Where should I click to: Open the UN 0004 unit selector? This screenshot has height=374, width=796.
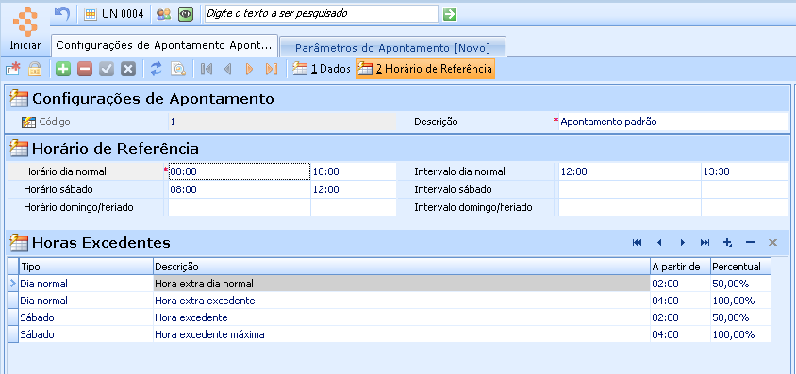point(114,14)
